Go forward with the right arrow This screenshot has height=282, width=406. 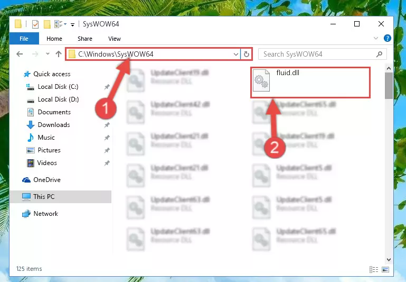(x=35, y=54)
